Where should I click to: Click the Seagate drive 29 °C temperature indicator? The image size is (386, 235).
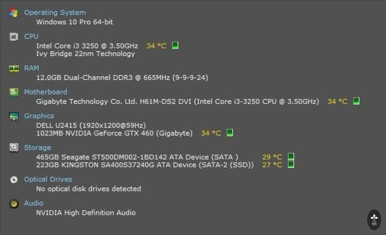[x=291, y=157]
